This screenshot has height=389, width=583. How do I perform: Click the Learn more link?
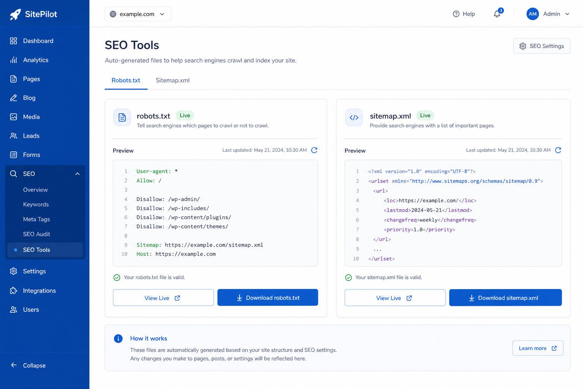coord(538,348)
